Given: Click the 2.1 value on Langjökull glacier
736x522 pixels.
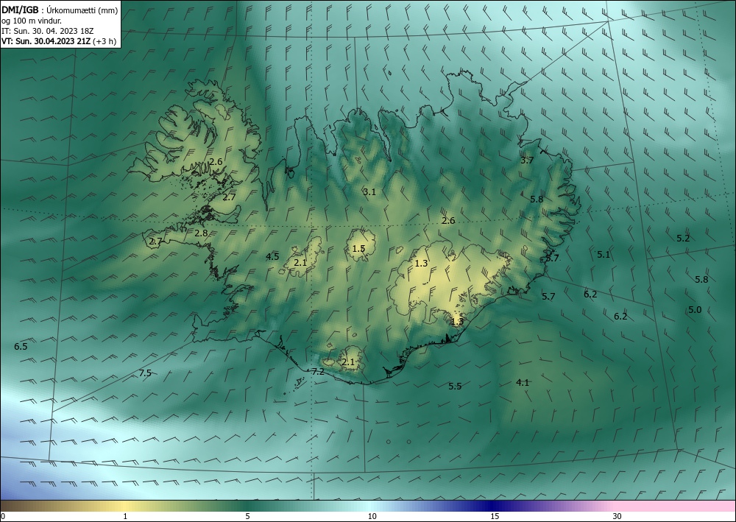Looking at the screenshot, I should [x=300, y=263].
